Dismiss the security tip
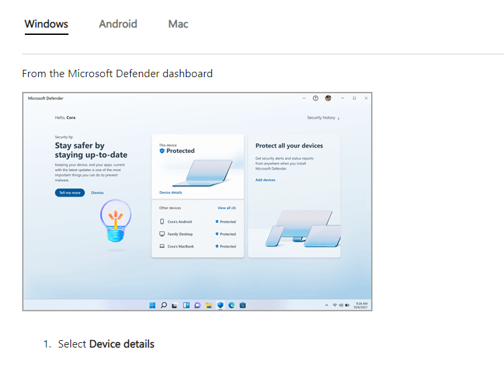Viewport: 504px width, 371px height. (97, 193)
